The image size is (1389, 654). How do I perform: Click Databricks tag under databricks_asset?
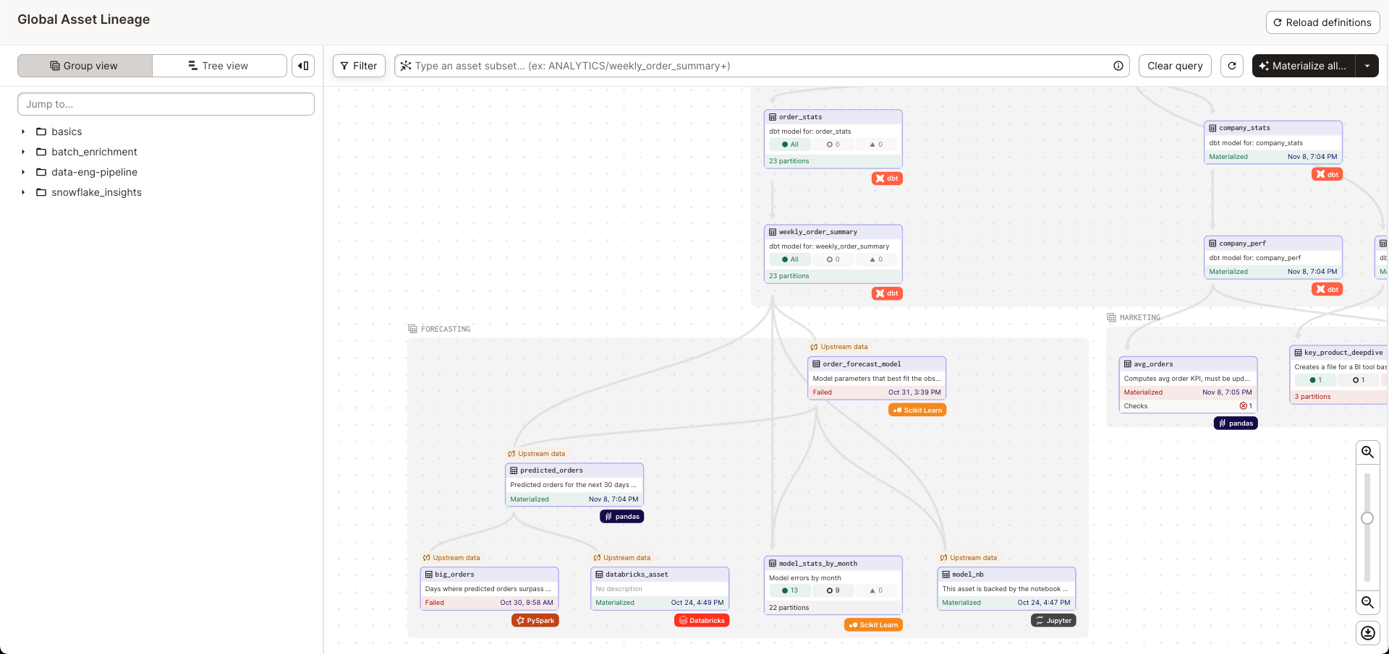702,621
